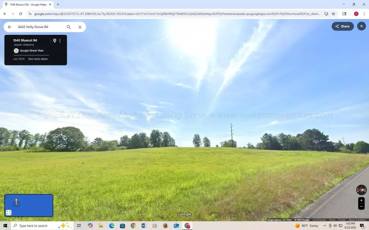Zoom in with the plus button
This screenshot has height=230, width=369.
pos(361,200)
